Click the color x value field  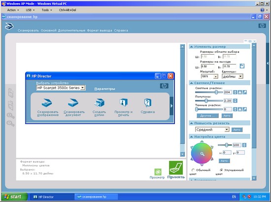click(x=227, y=152)
